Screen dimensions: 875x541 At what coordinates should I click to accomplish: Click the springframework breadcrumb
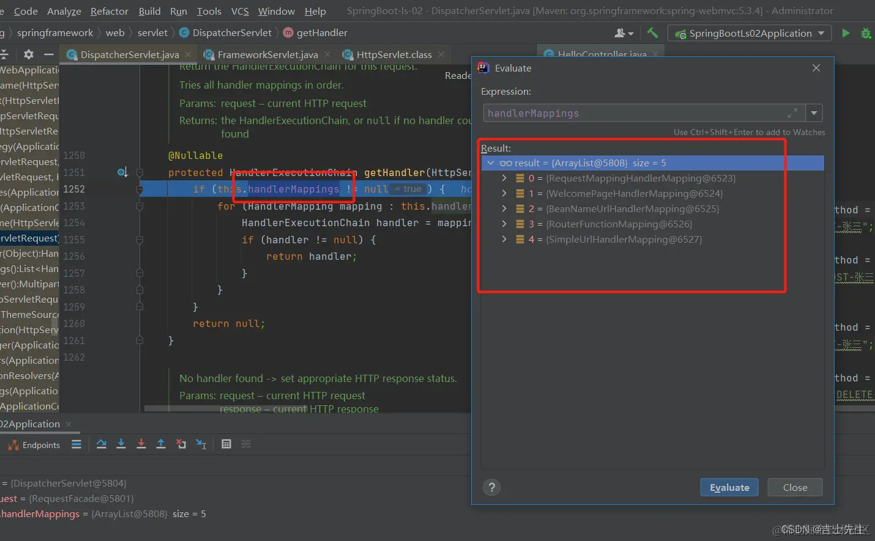(55, 33)
